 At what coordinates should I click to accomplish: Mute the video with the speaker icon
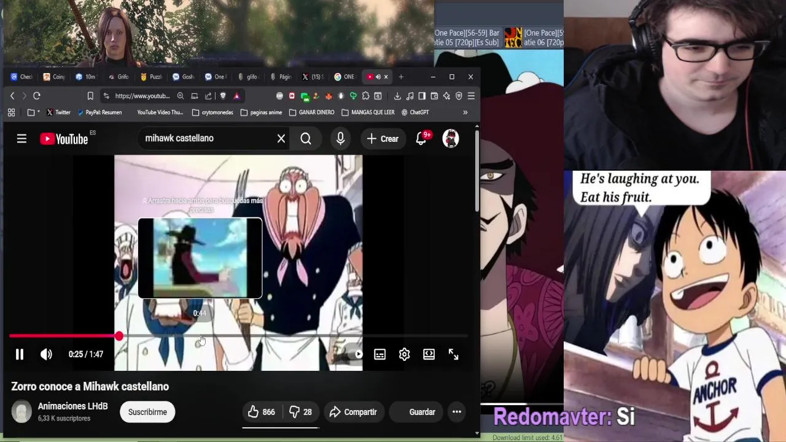point(46,354)
